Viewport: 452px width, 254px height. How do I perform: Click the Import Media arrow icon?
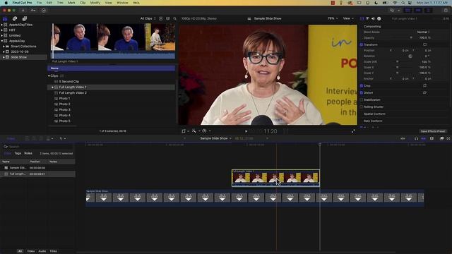click(x=23, y=11)
